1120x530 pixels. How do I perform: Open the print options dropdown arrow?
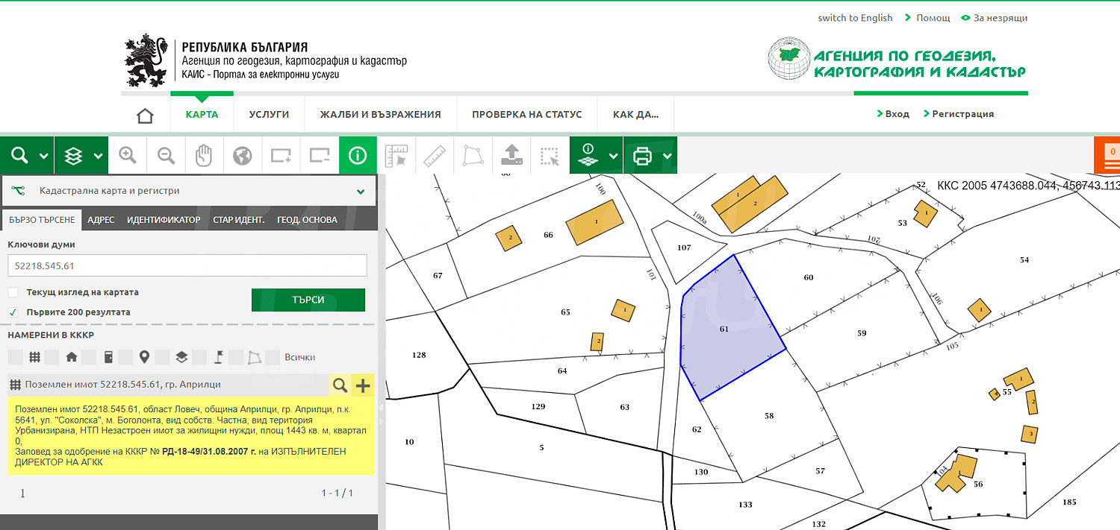pos(668,157)
